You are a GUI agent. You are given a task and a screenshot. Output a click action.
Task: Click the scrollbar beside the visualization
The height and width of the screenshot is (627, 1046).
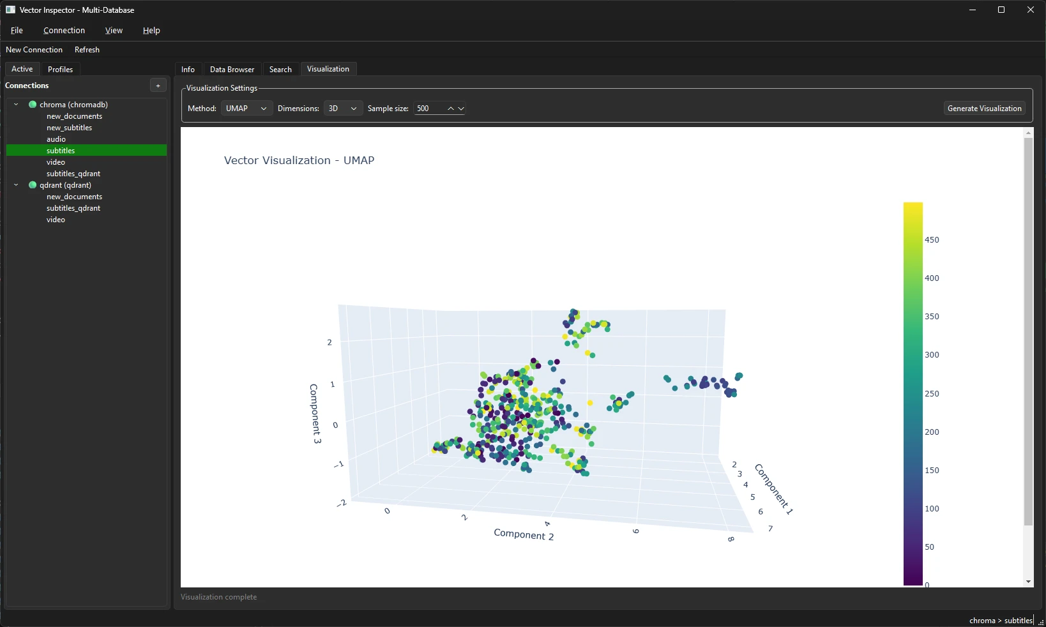[1028, 358]
